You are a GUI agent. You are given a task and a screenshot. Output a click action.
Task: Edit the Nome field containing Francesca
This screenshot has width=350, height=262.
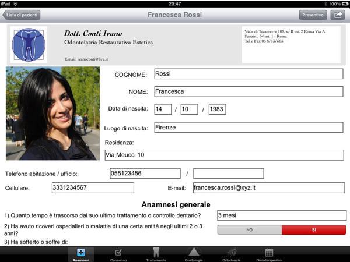point(248,91)
